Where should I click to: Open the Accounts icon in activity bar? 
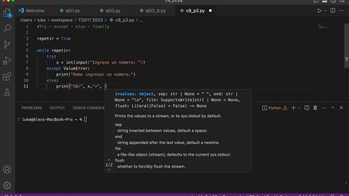click(x=7, y=169)
